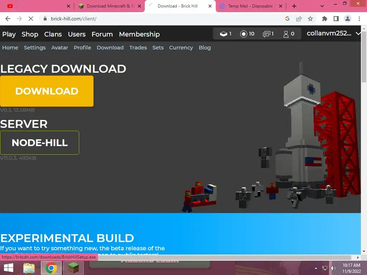
Task: Click the bucks coin counter showing 10
Action: click(x=247, y=34)
